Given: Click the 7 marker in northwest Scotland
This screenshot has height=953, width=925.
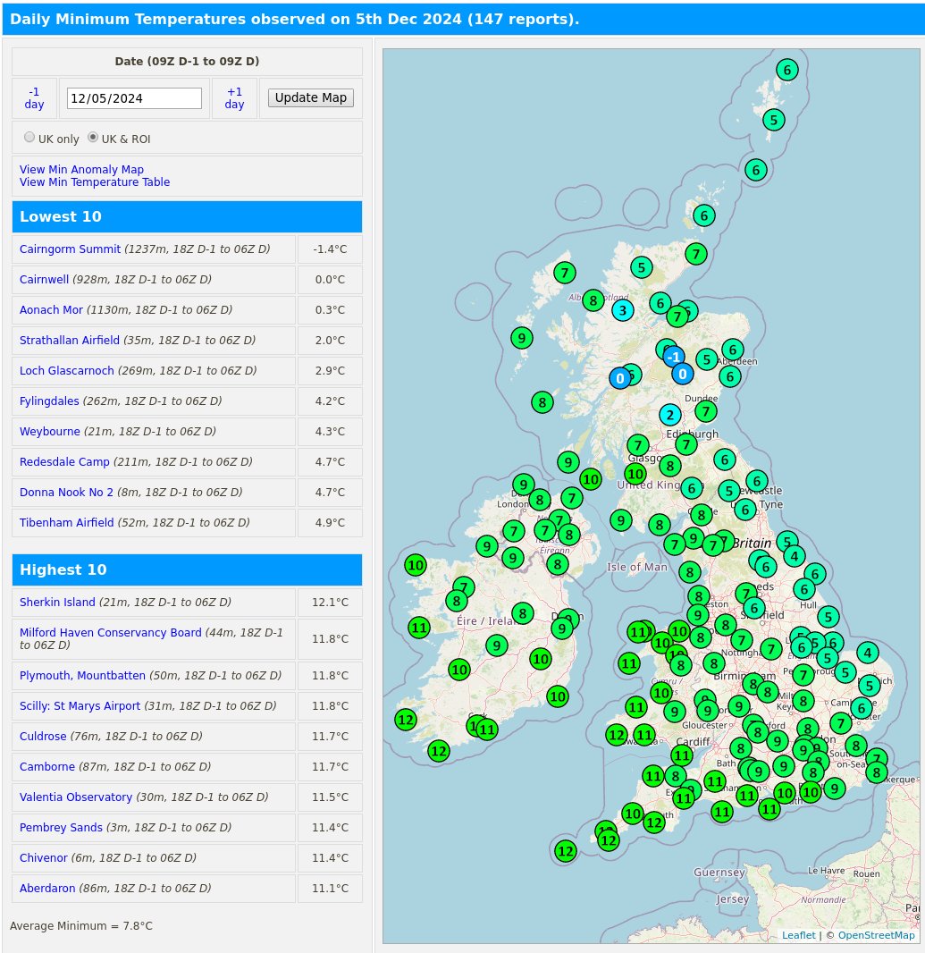Looking at the screenshot, I should pos(565,273).
